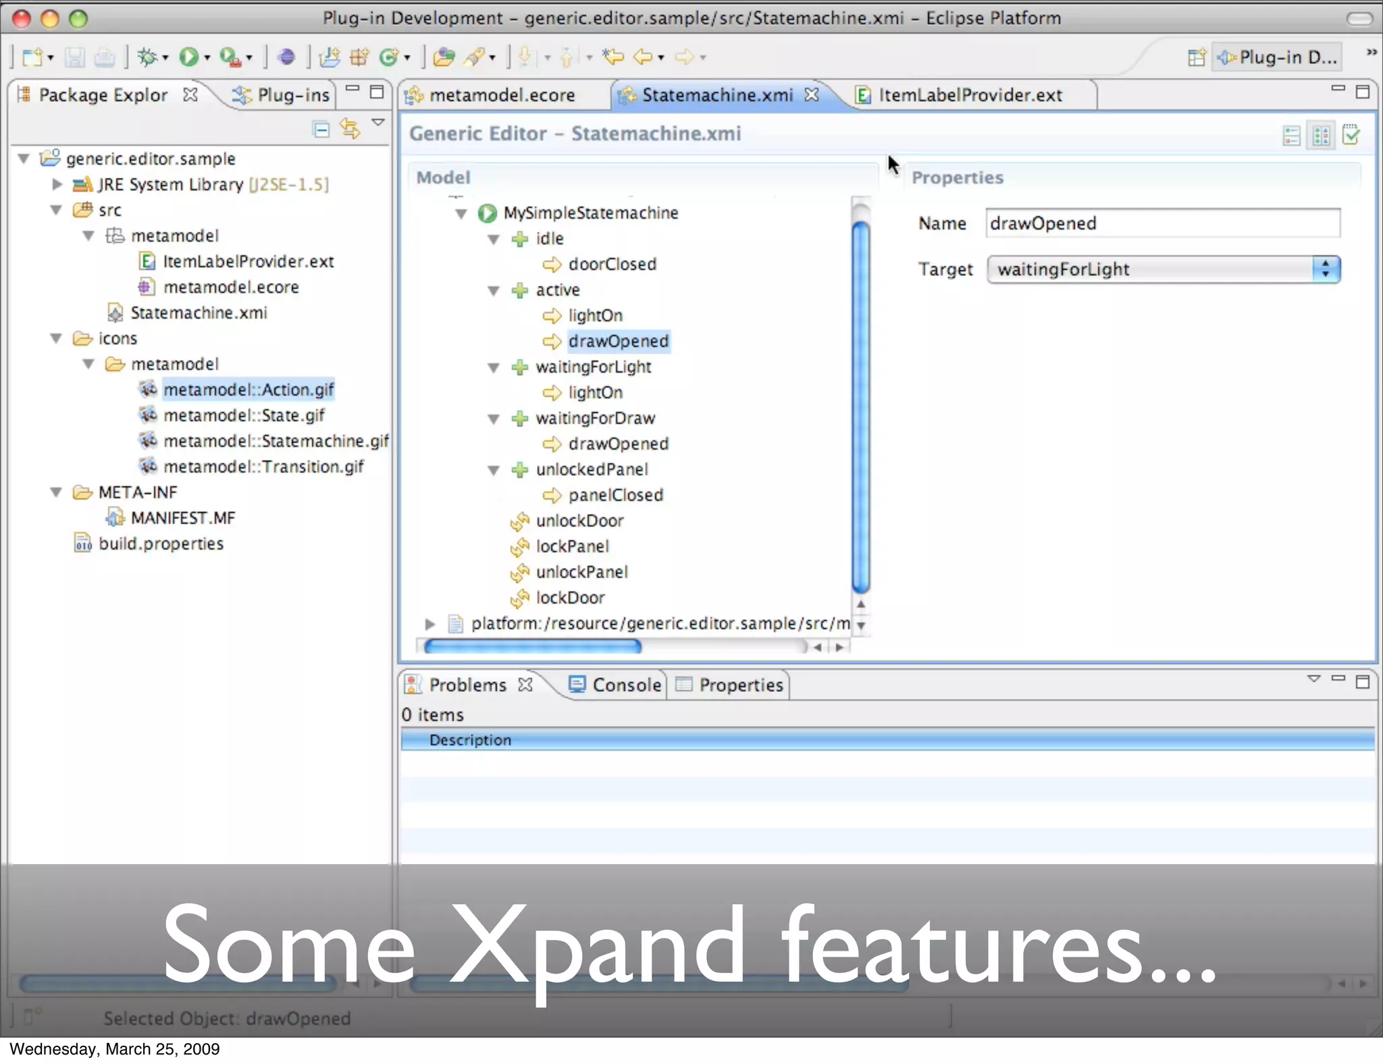
Task: Click the Open Perspective icon
Action: tap(1196, 58)
